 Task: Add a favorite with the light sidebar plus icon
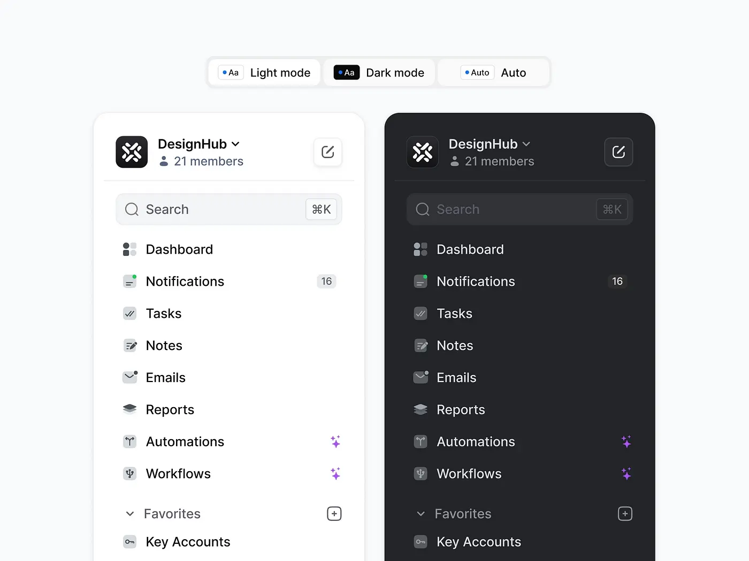[334, 514]
